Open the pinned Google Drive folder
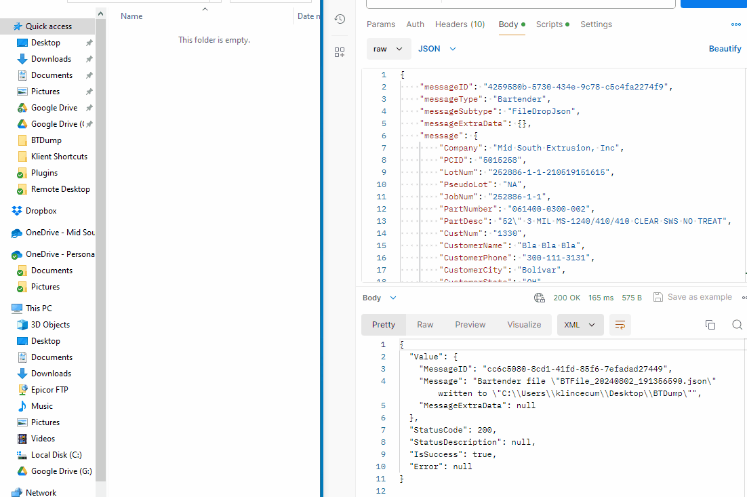This screenshot has height=497, width=747. click(54, 108)
